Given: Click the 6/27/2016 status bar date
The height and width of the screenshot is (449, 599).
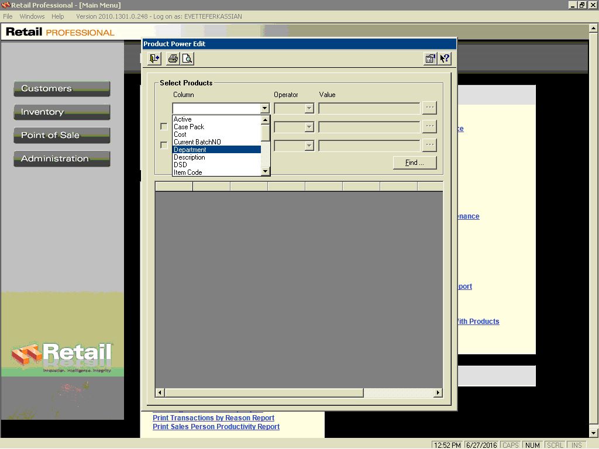Looking at the screenshot, I should tap(482, 445).
